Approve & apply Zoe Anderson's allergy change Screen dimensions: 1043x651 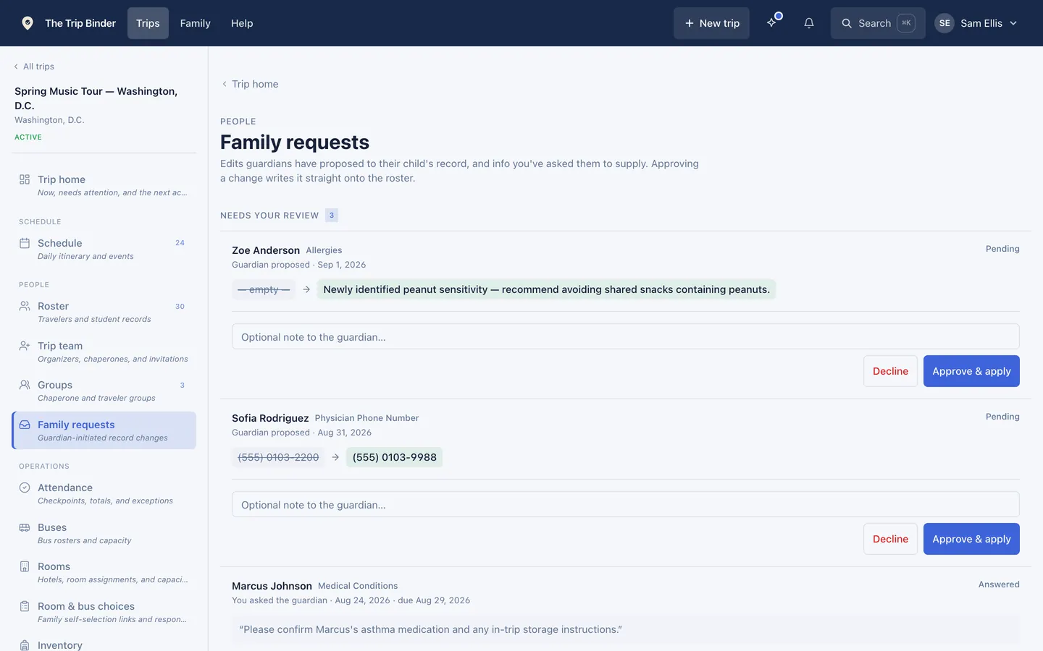pyautogui.click(x=971, y=371)
